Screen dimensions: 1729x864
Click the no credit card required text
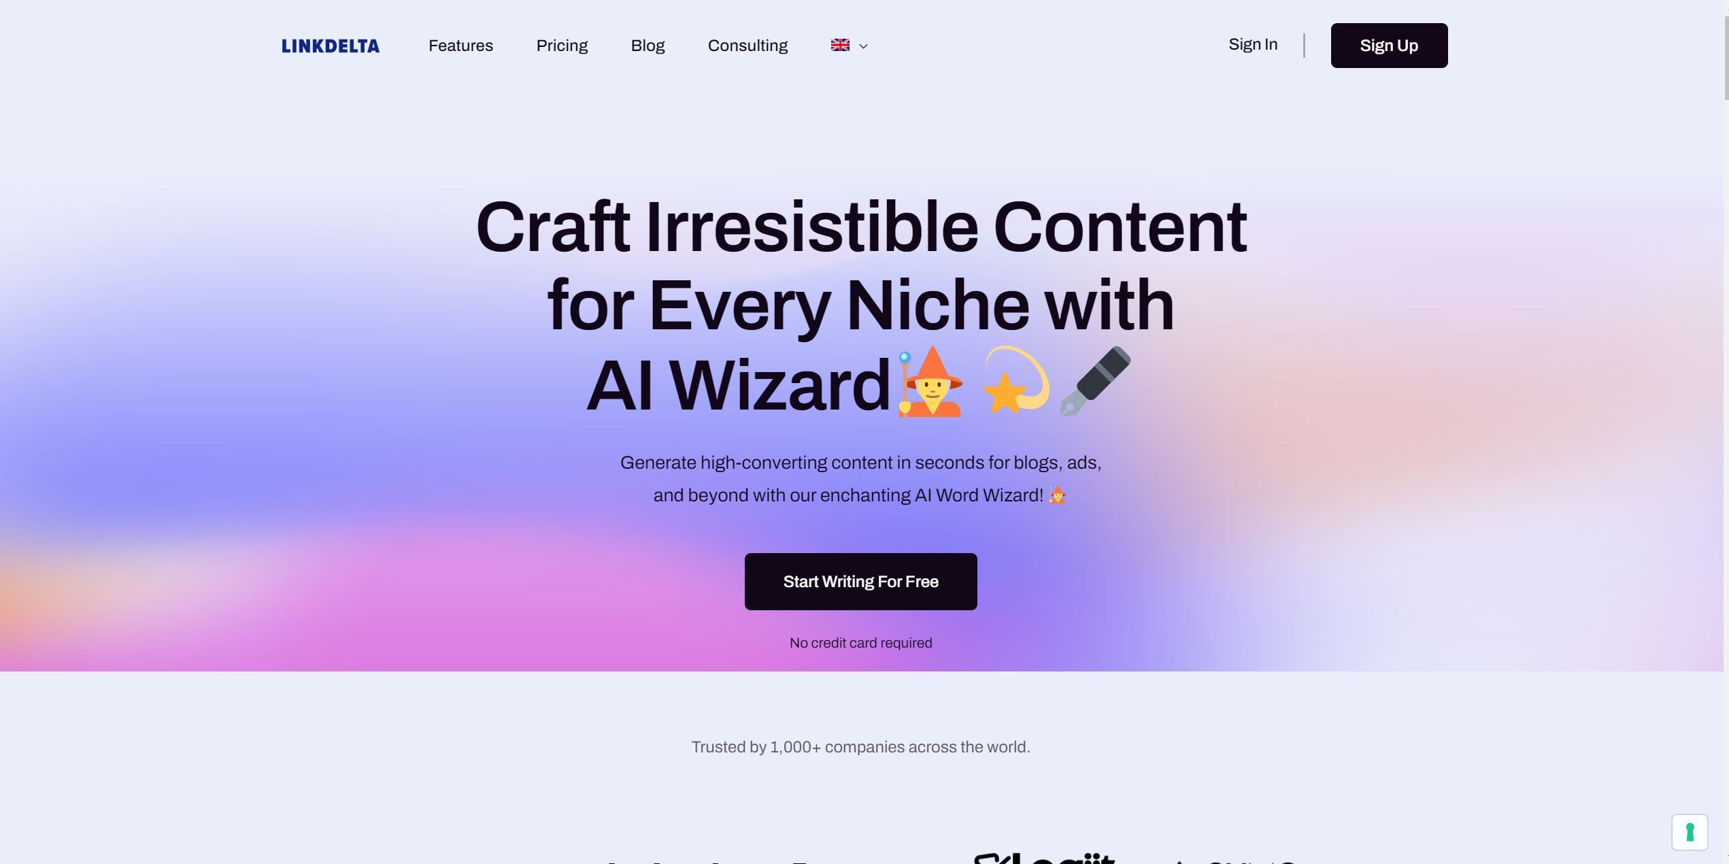pos(861,642)
